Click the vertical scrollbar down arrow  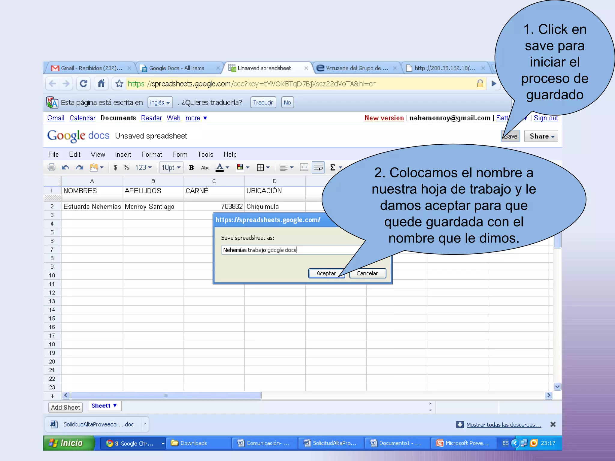click(557, 387)
